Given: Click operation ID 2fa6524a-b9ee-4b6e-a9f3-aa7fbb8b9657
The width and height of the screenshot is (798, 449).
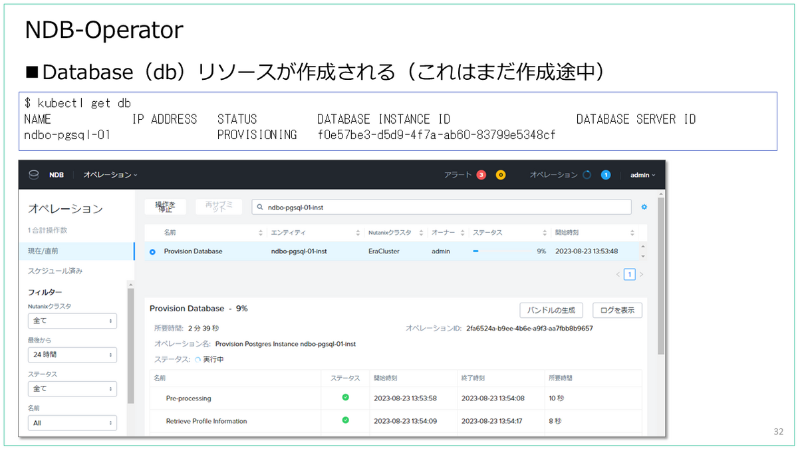Looking at the screenshot, I should coord(529,329).
